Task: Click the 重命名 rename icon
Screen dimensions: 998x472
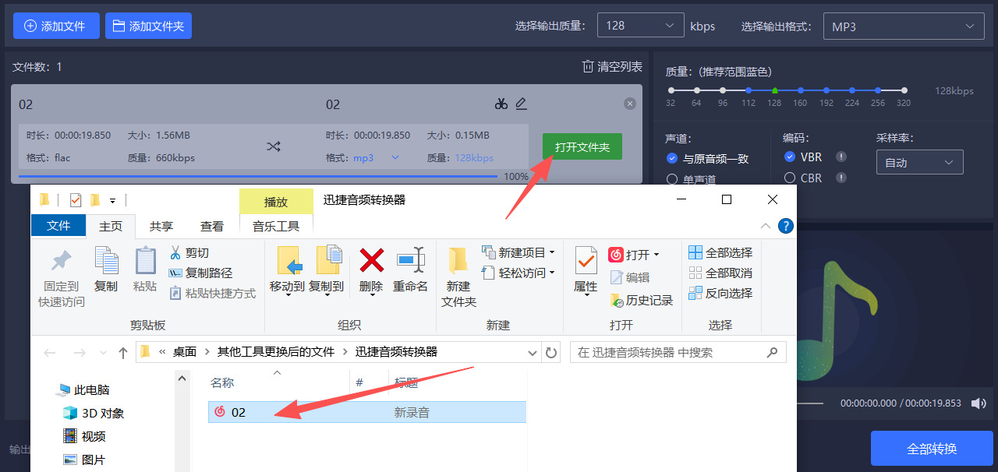Action: point(410,260)
